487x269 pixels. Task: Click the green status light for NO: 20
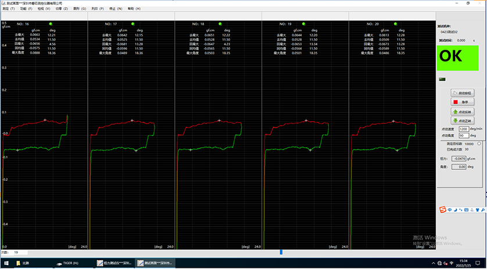click(x=396, y=24)
